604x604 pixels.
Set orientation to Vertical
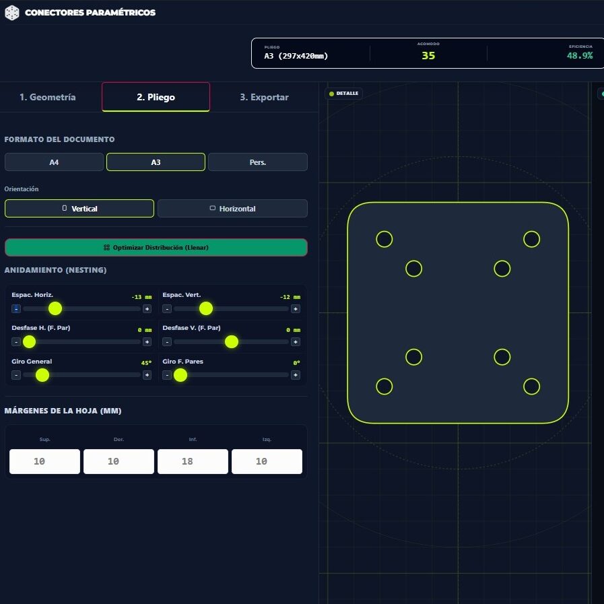(x=79, y=208)
